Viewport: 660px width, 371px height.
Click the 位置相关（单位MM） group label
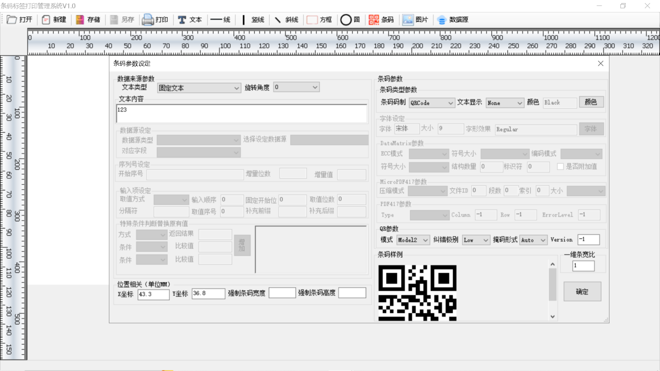pos(143,285)
